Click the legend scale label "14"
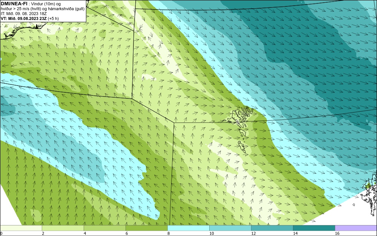 tap(295, 233)
